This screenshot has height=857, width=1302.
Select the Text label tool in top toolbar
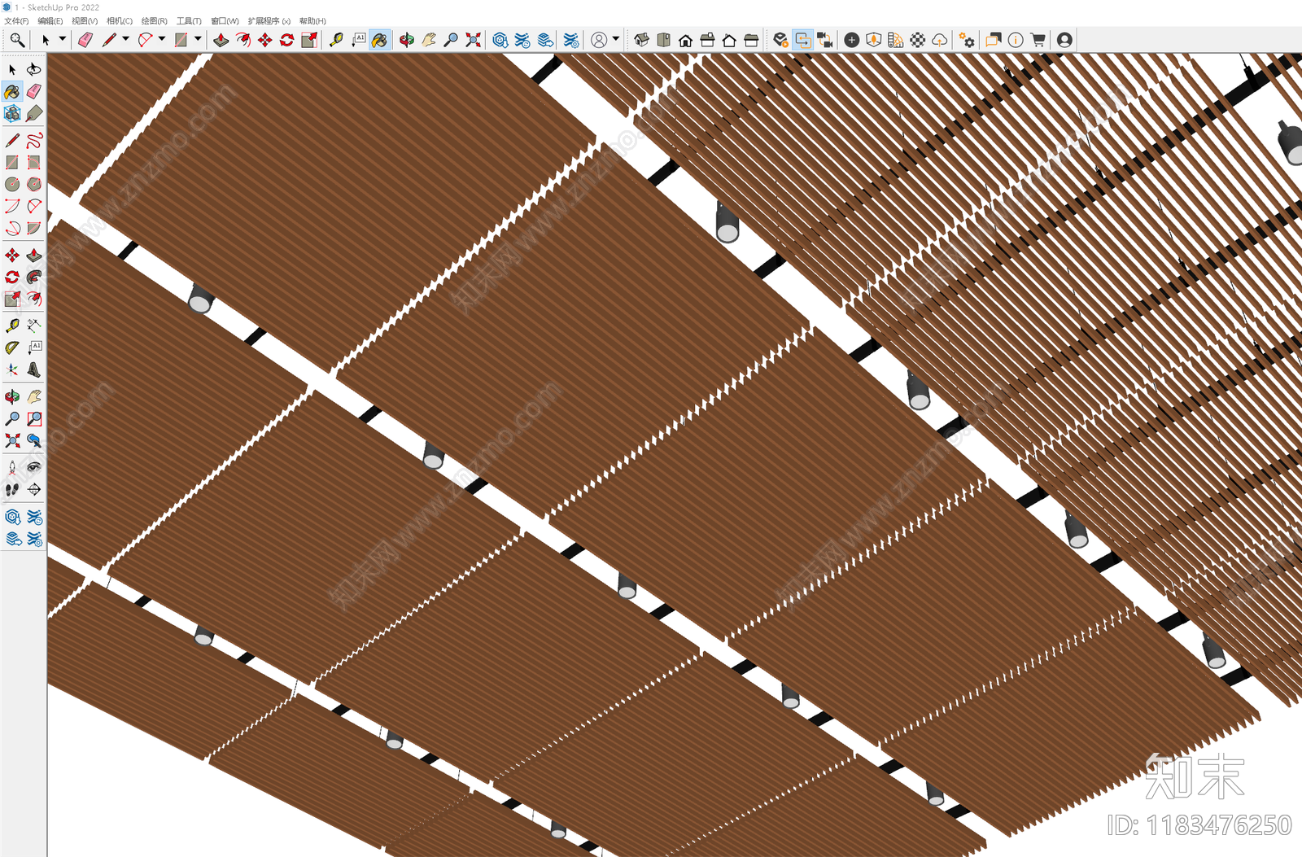[x=358, y=39]
